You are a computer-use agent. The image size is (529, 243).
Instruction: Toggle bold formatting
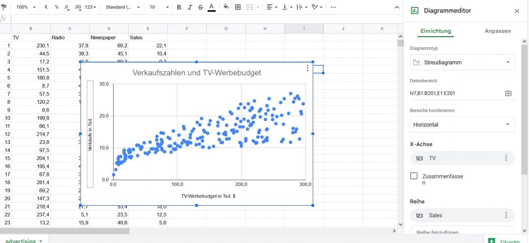coord(179,7)
